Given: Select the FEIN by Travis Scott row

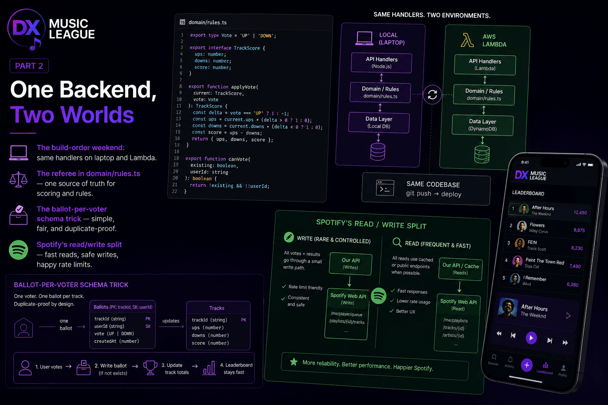Looking at the screenshot, I should [x=545, y=245].
